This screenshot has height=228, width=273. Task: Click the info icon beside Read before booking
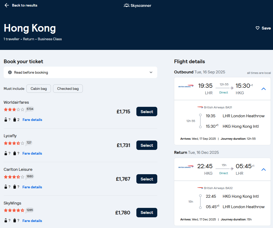pos(9,72)
